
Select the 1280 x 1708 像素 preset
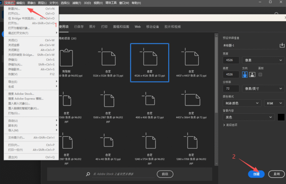[191, 148]
